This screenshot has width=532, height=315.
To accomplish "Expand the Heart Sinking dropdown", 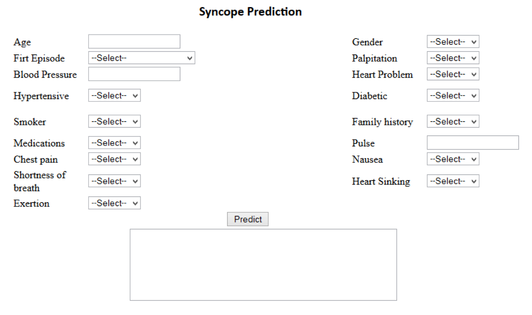I will tap(453, 181).
